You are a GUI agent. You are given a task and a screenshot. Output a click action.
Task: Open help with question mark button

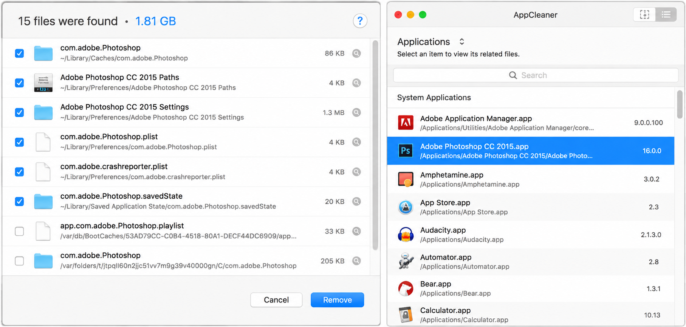(x=360, y=21)
